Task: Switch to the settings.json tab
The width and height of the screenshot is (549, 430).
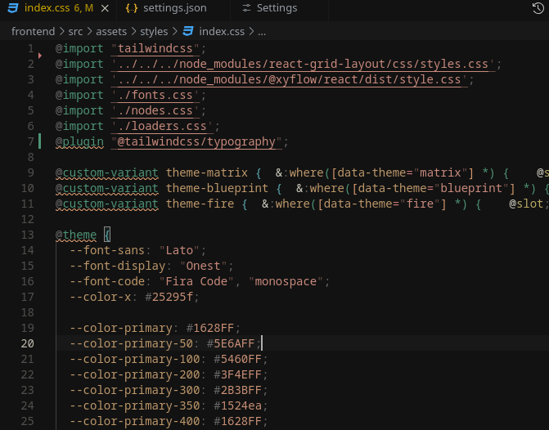Action: tap(175, 8)
